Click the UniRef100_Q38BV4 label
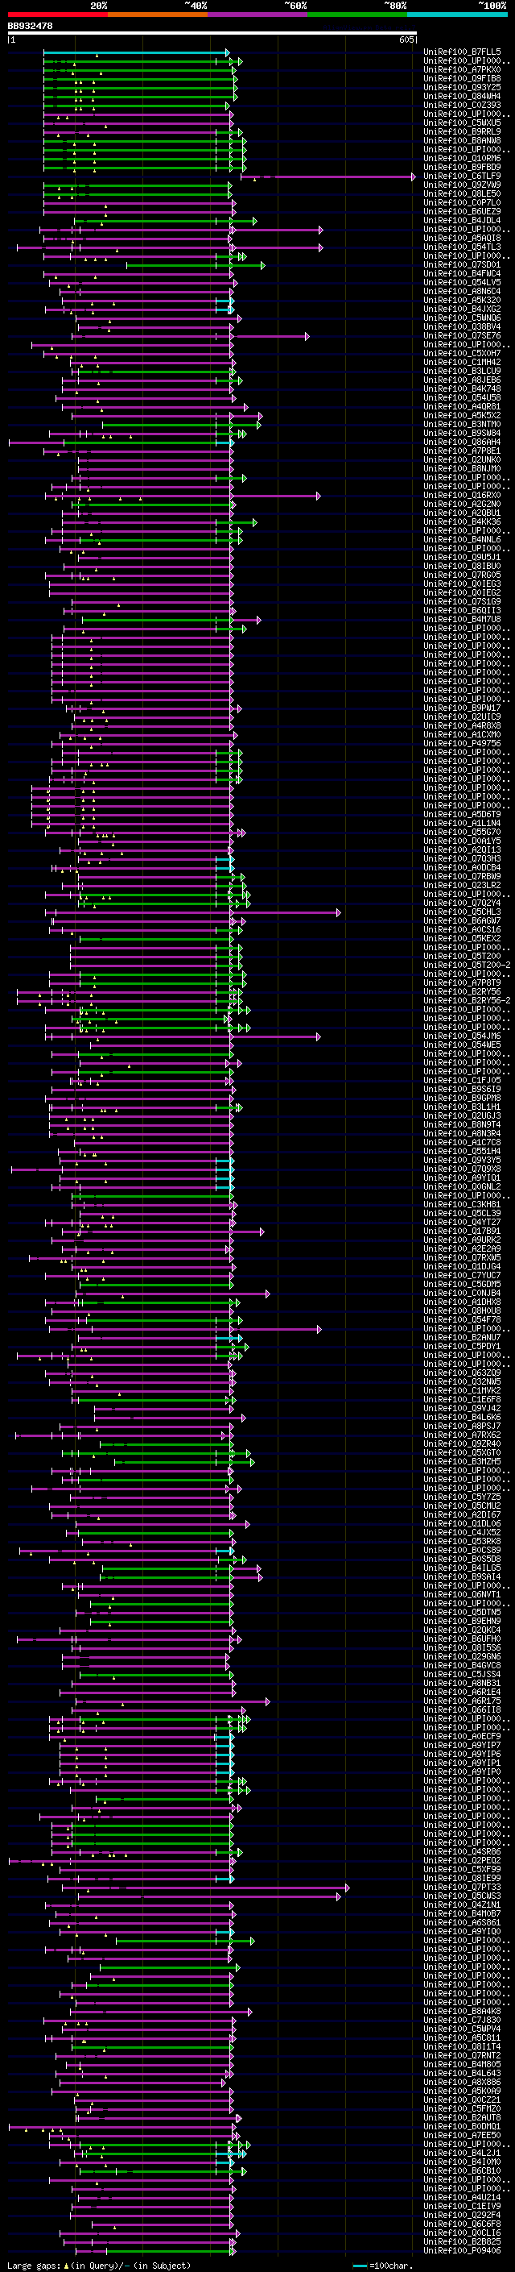 click(x=462, y=327)
